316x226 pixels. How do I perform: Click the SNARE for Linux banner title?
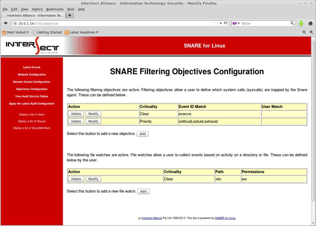[204, 45]
